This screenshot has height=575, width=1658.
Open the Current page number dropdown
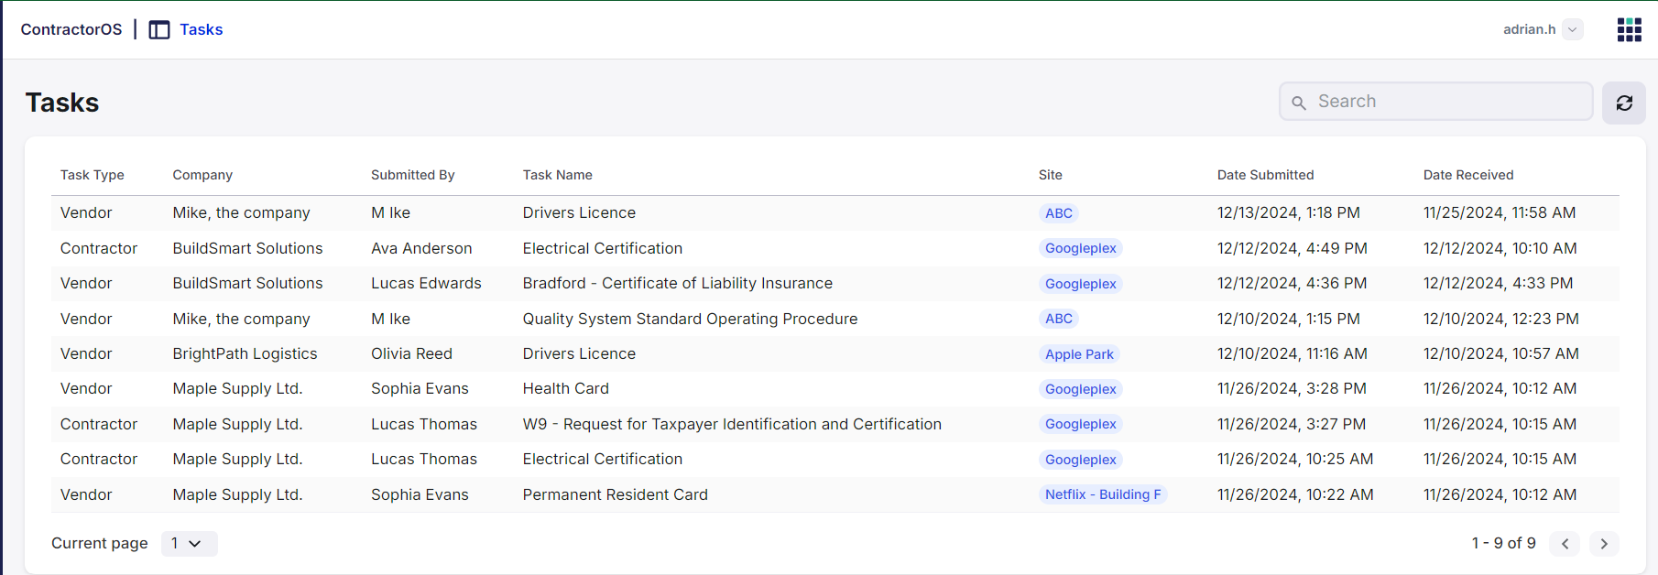coord(189,544)
